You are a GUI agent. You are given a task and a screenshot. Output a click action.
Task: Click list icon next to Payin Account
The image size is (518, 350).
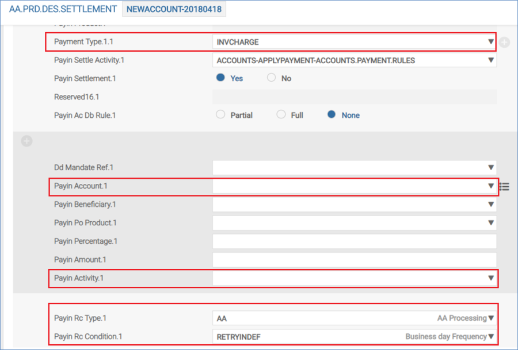pos(505,186)
